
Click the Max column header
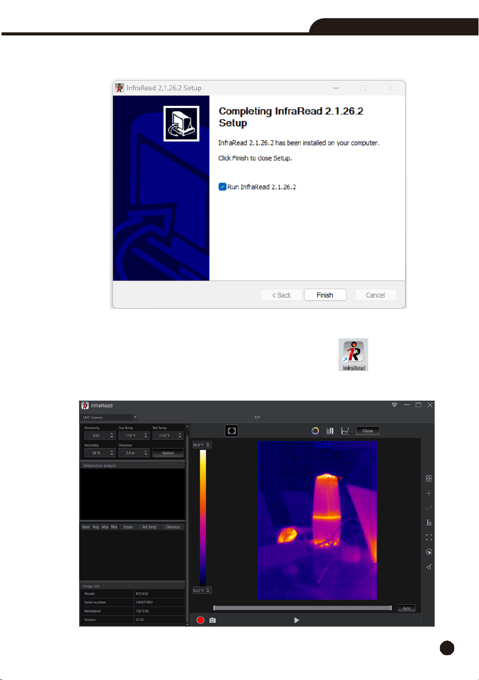click(x=105, y=527)
